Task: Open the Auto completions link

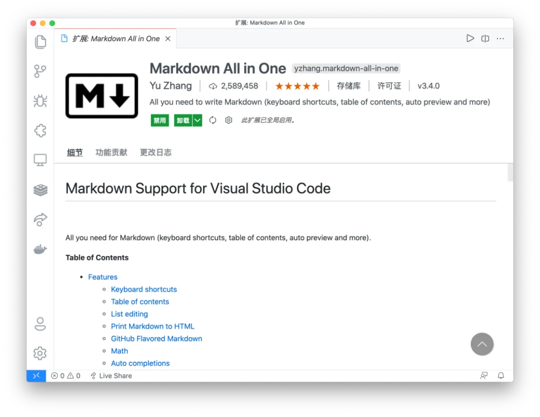Action: pos(140,364)
